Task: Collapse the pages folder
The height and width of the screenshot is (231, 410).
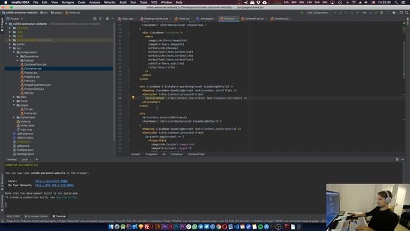Action: point(14,105)
